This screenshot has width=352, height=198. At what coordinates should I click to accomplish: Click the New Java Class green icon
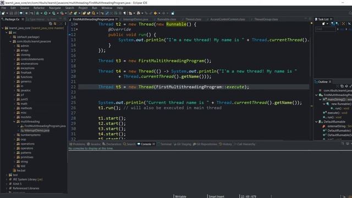coord(75,13)
